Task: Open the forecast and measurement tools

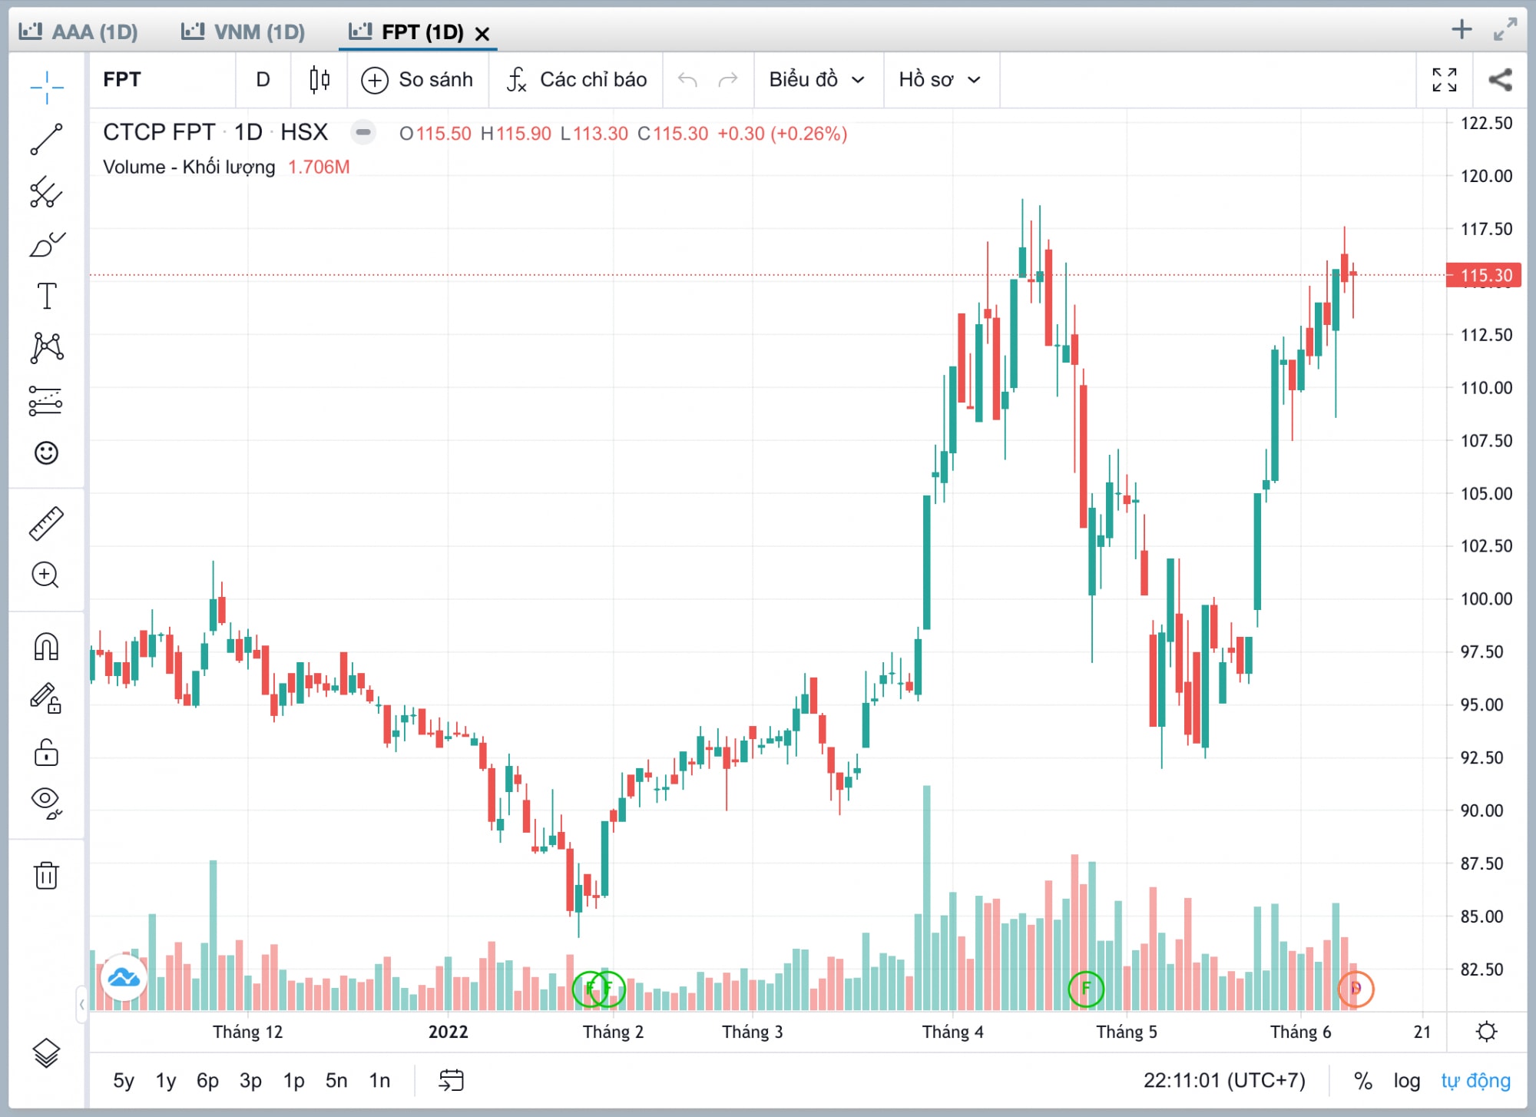Action: coord(47,400)
